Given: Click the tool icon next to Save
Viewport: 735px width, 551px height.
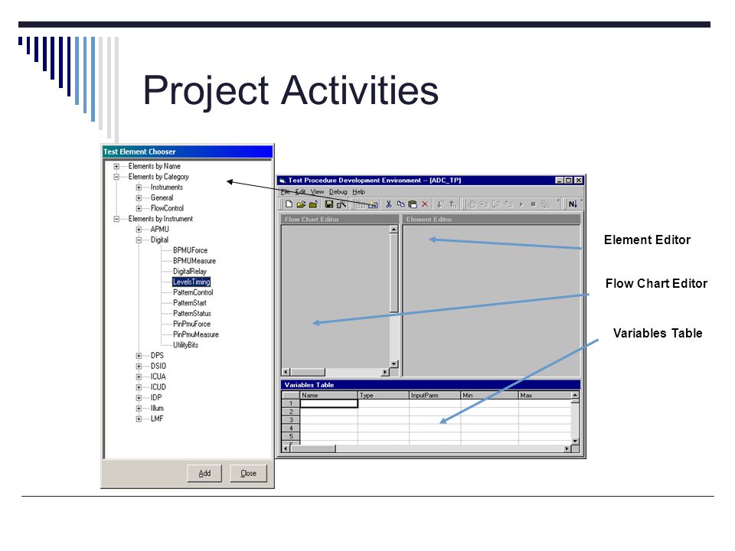Looking at the screenshot, I should pos(341,204).
